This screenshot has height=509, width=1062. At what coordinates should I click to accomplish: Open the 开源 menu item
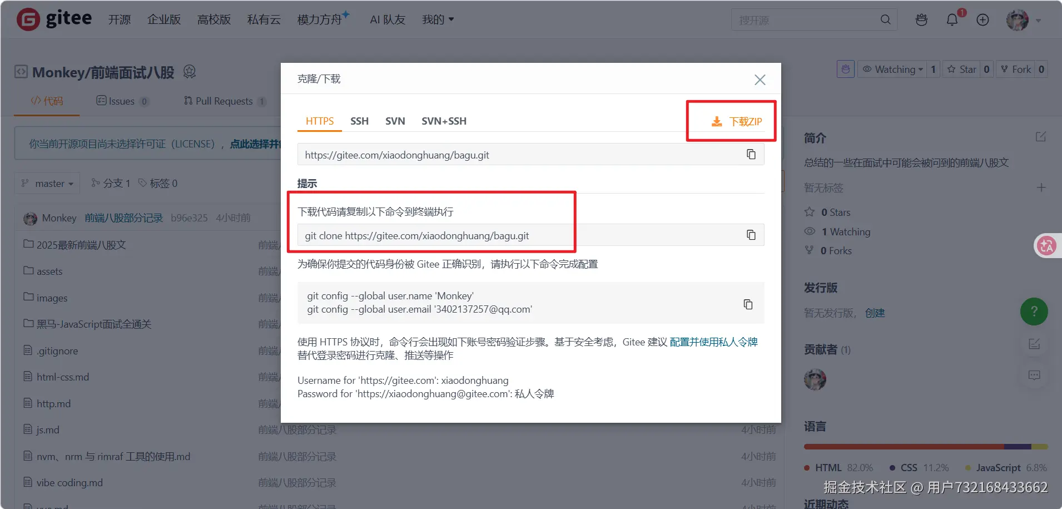coord(119,19)
